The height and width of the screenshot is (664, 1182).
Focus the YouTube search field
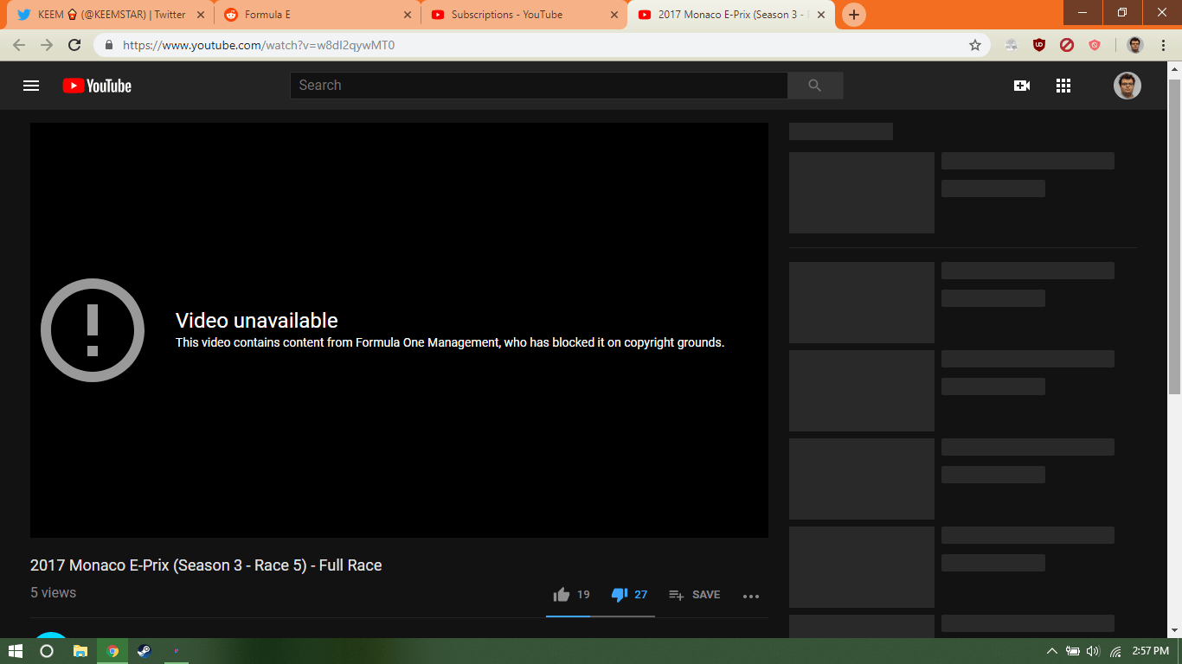tap(538, 86)
